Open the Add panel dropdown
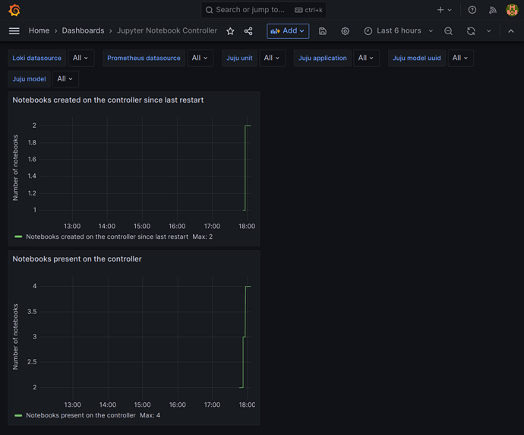Viewport: 524px width, 435px height. pos(288,31)
